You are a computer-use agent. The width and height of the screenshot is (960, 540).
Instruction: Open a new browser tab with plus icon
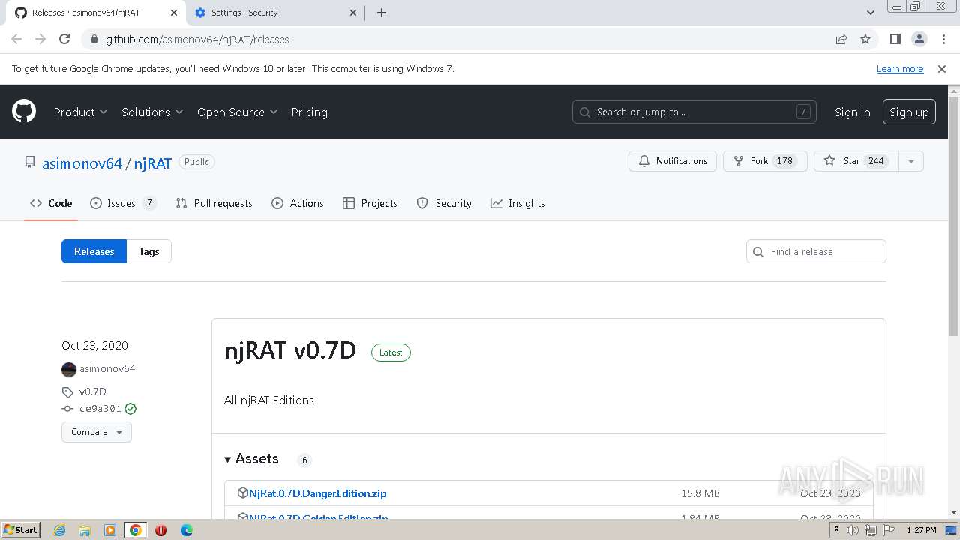pos(381,13)
